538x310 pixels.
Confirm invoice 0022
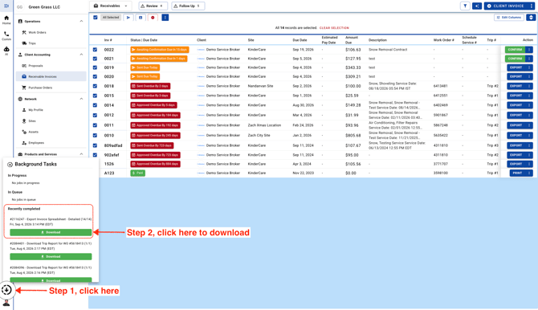[515, 50]
